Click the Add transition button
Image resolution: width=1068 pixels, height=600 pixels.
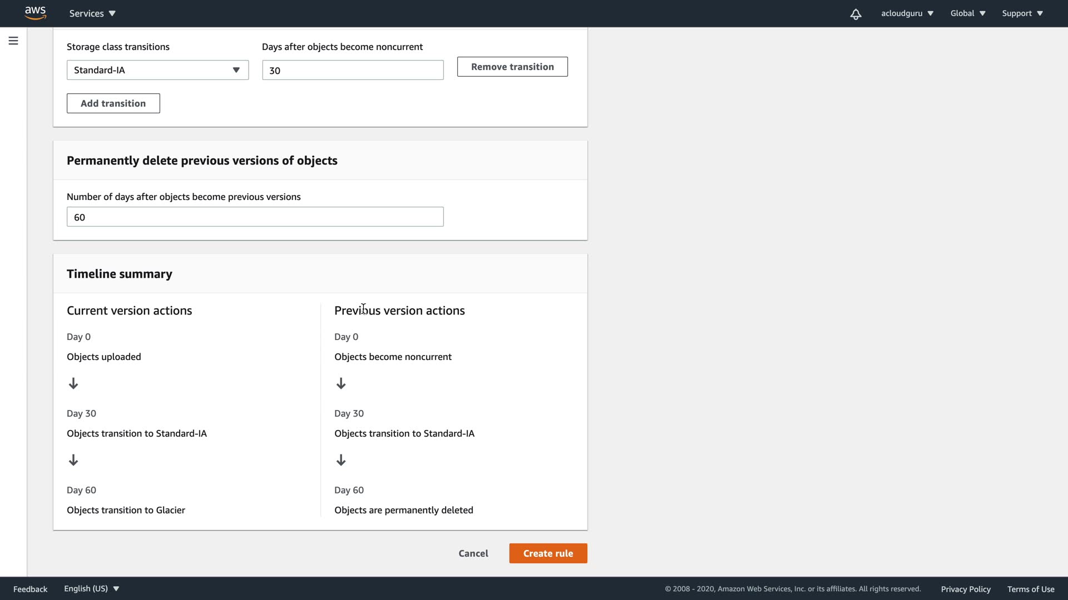[x=113, y=103]
